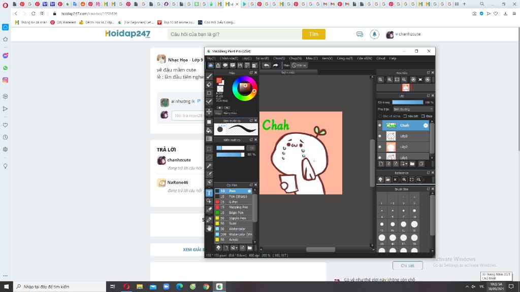The width and height of the screenshot is (520, 292).
Task: Click the cloud save toolbar icon
Action: [211, 65]
